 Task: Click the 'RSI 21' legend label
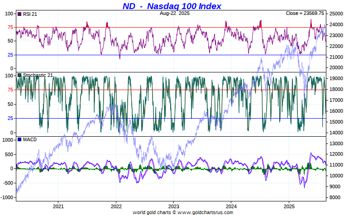30,14
